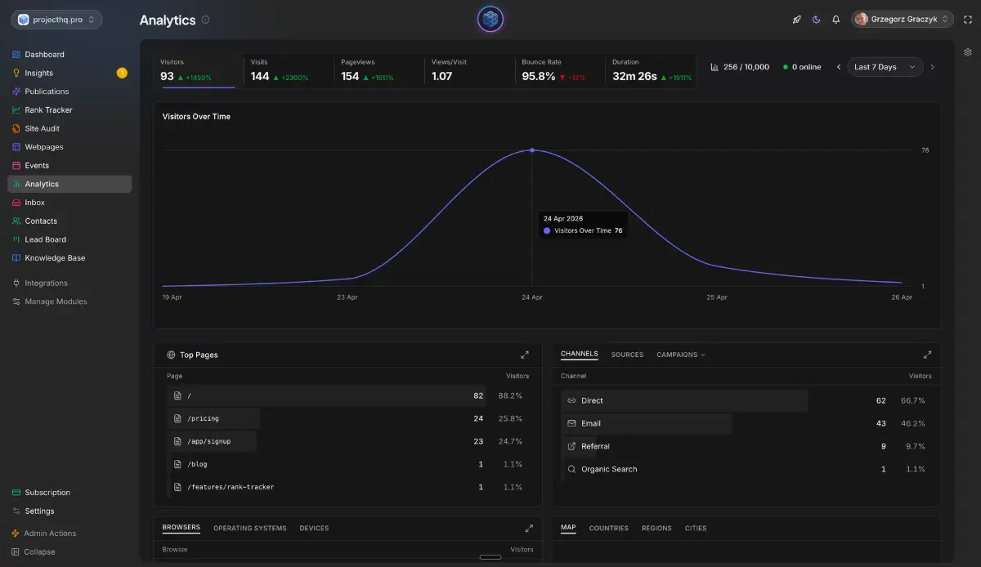
Task: Expand the Browsers panel
Action: (529, 529)
